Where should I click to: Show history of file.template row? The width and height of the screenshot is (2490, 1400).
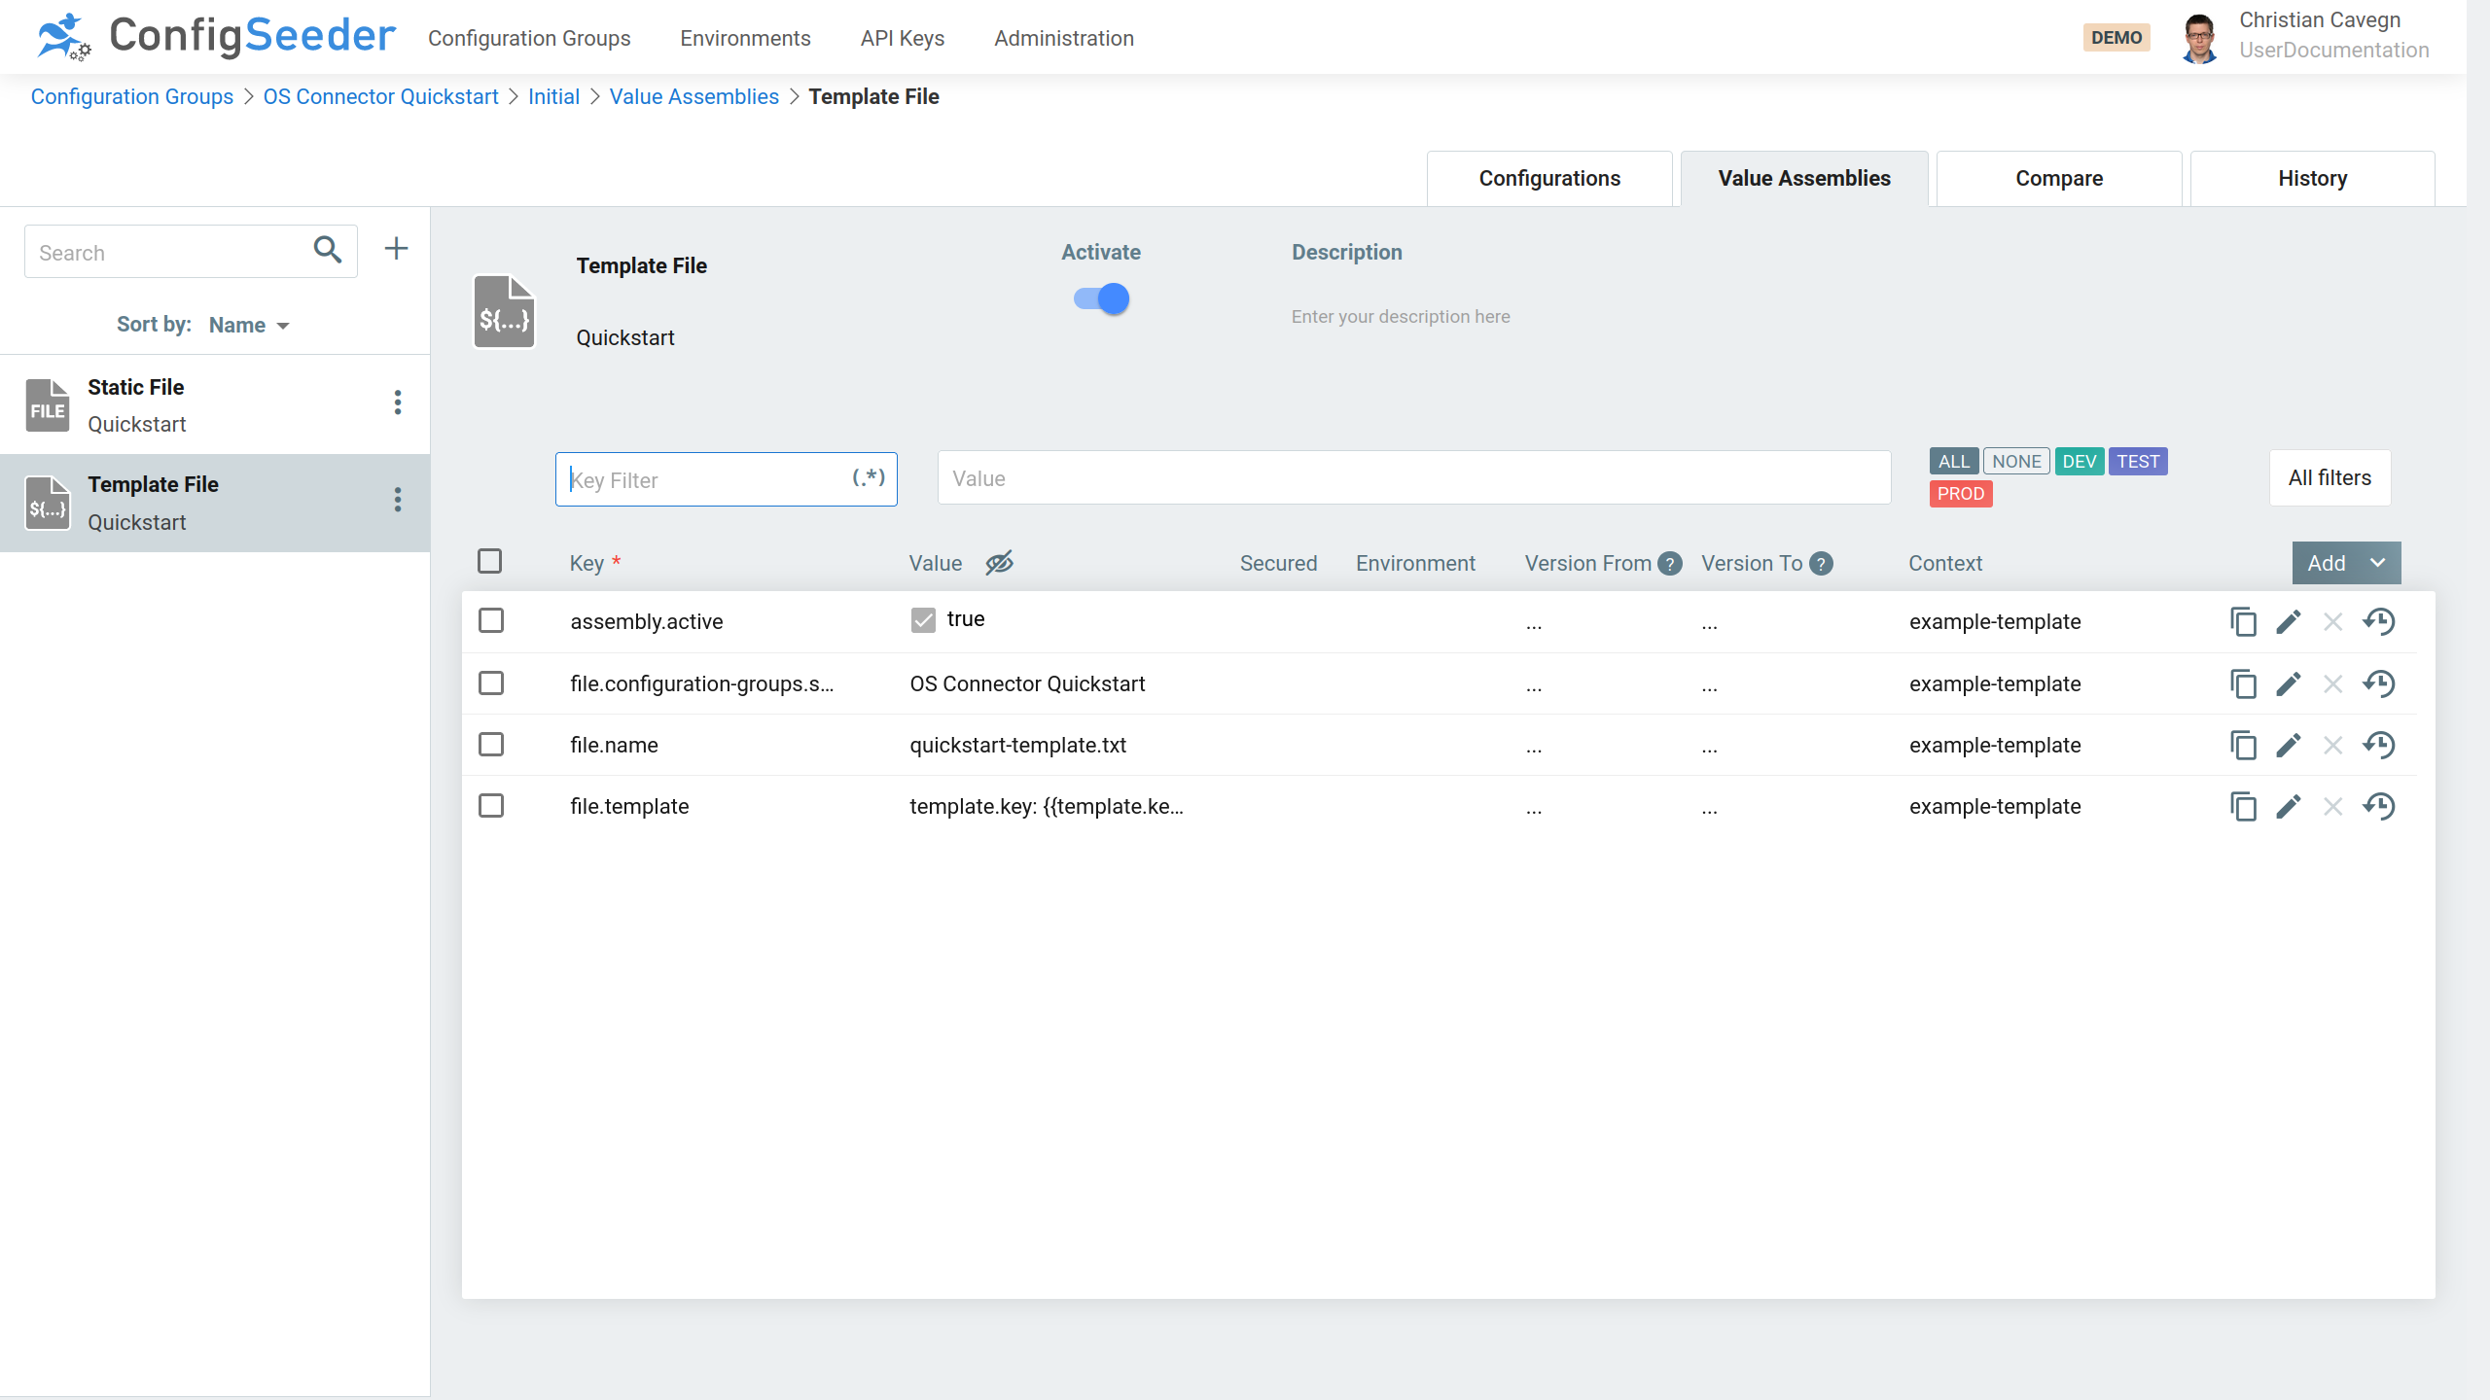tap(2379, 806)
